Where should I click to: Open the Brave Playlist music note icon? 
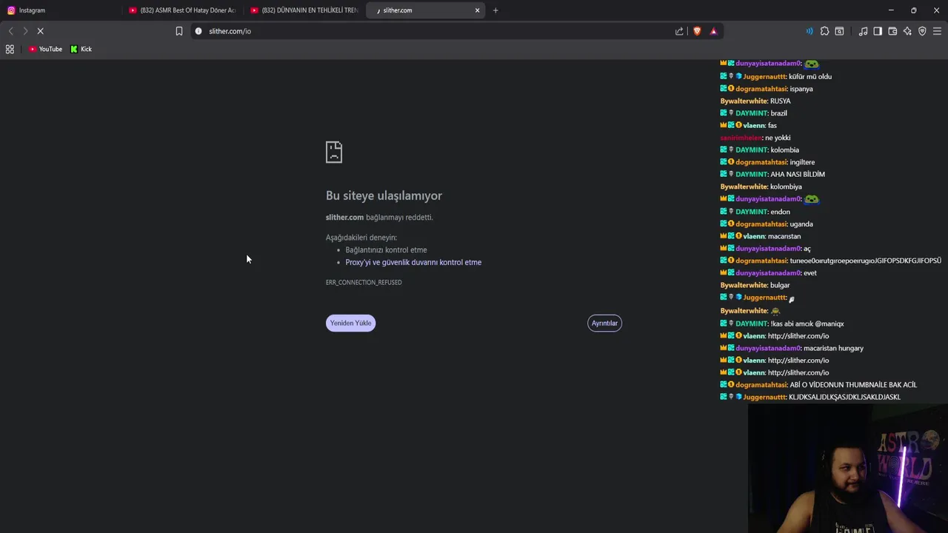(863, 31)
